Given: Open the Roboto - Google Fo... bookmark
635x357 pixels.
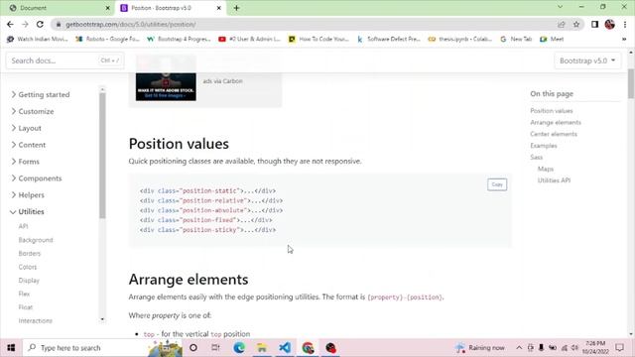Looking at the screenshot, I should click(108, 39).
